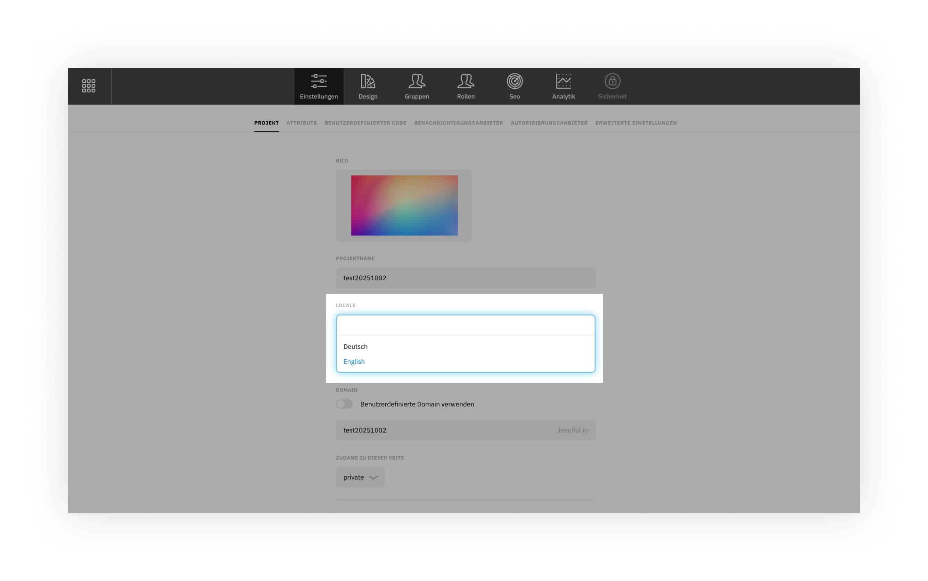
Task: Open the Seo target icon
Action: coord(514,81)
